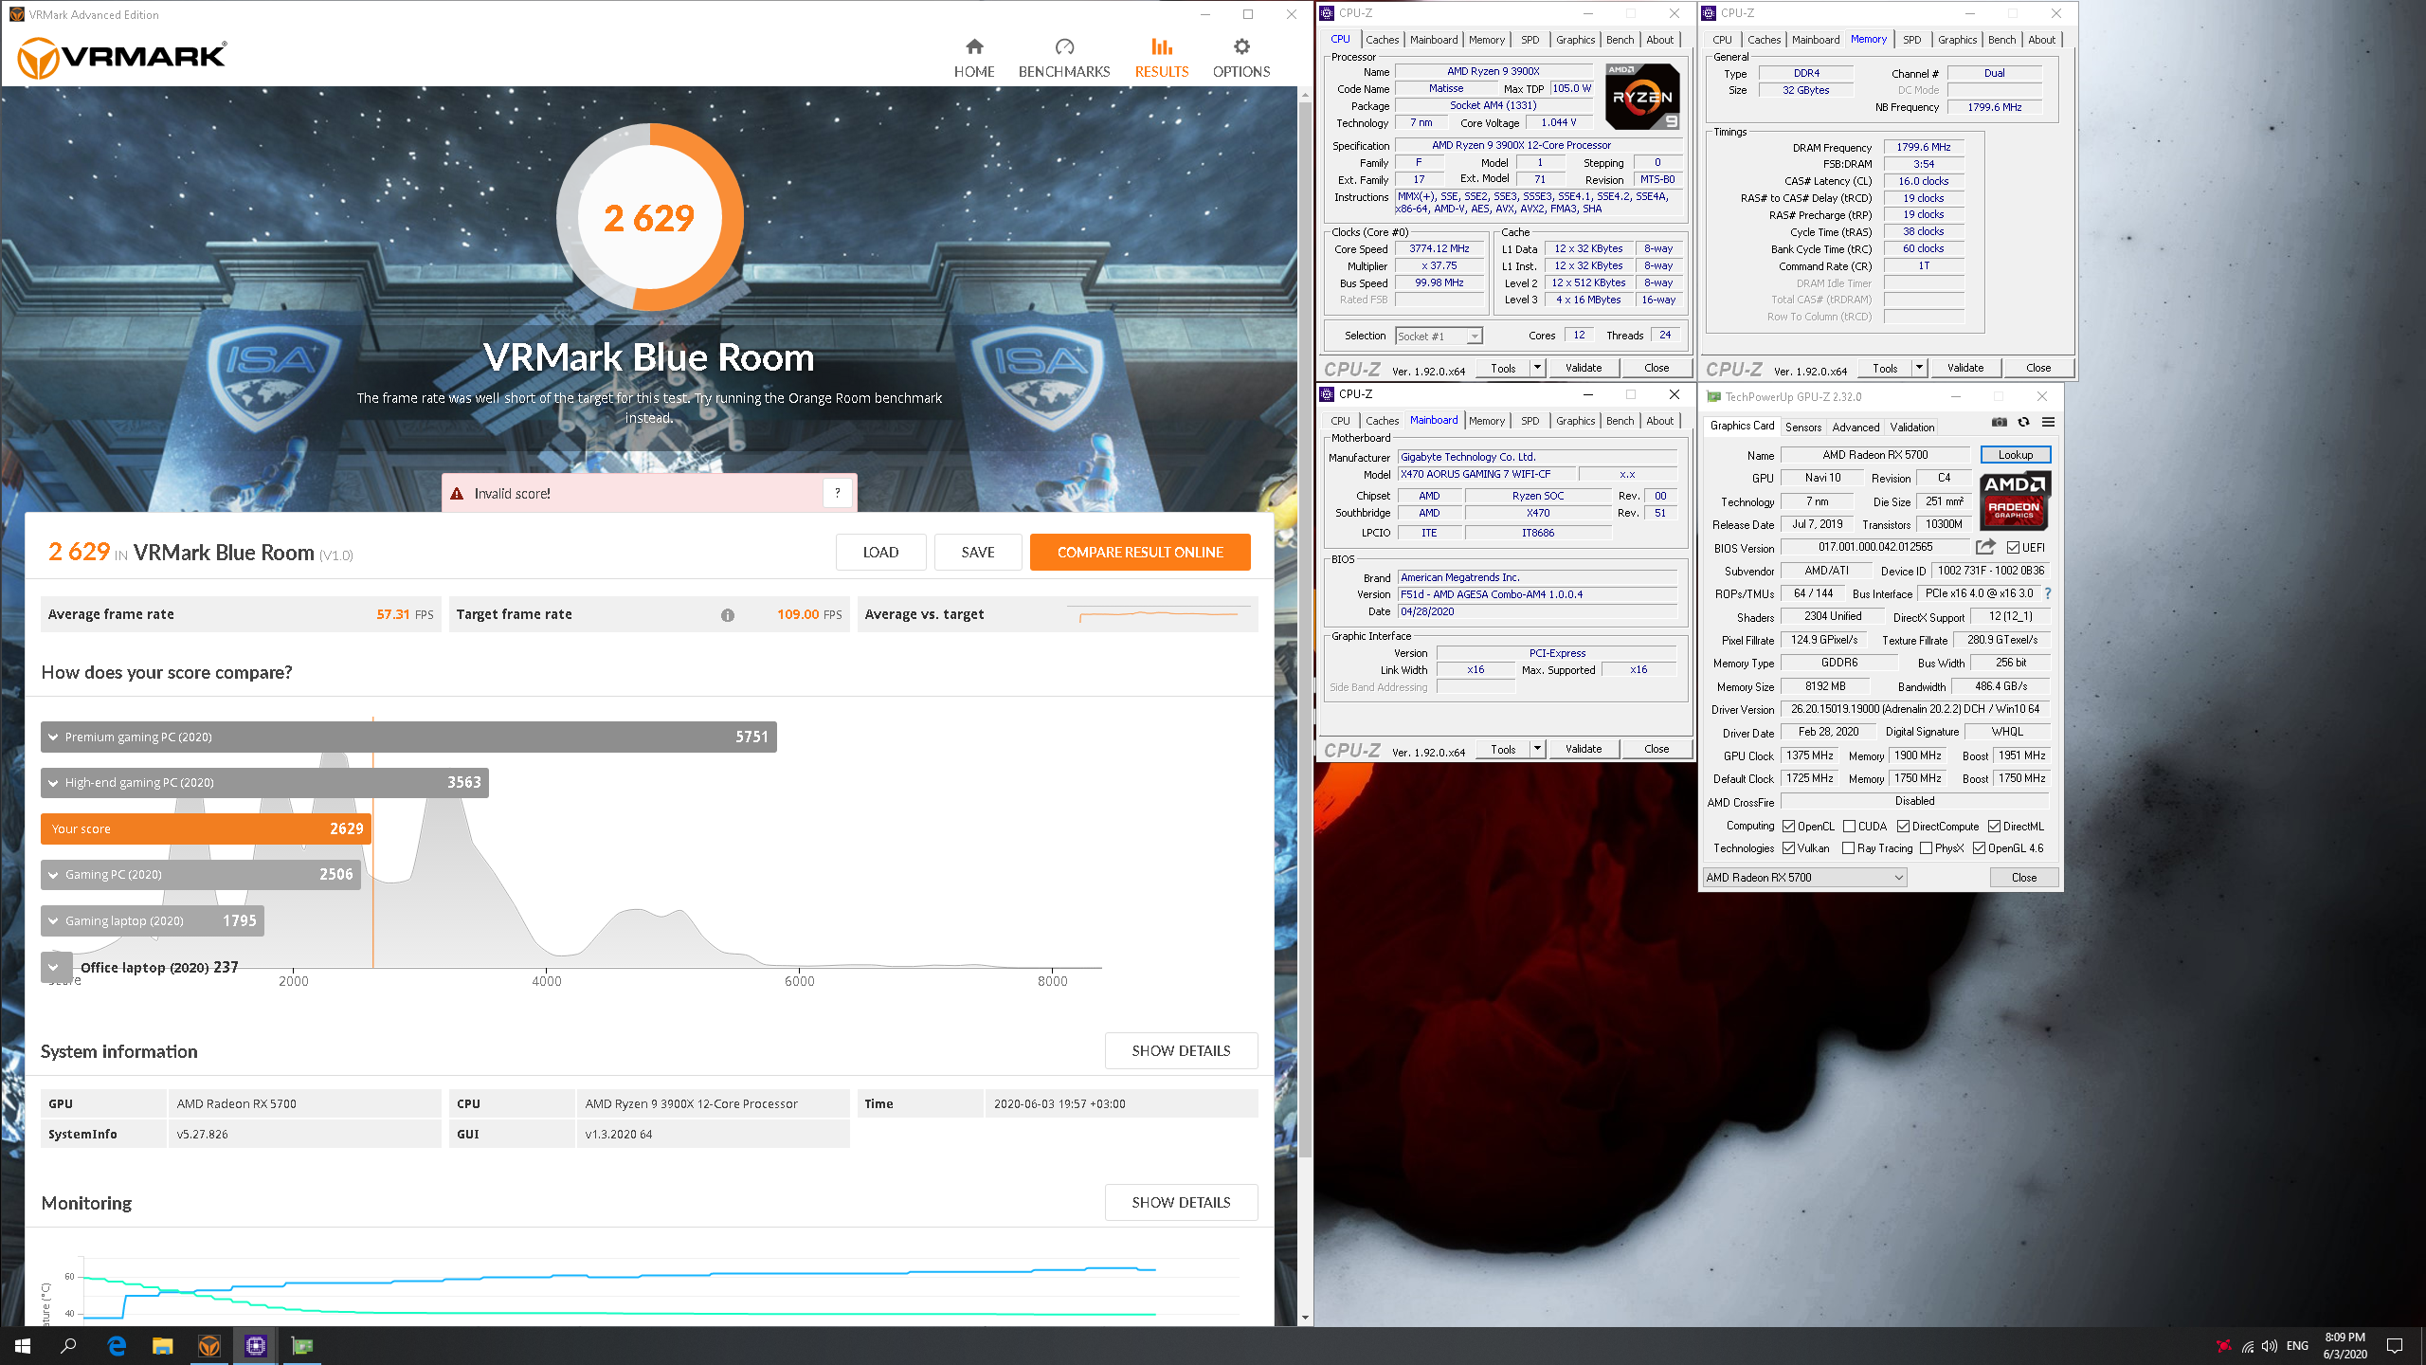2426x1365 pixels.
Task: Click the VRMark logo
Action: (122, 58)
